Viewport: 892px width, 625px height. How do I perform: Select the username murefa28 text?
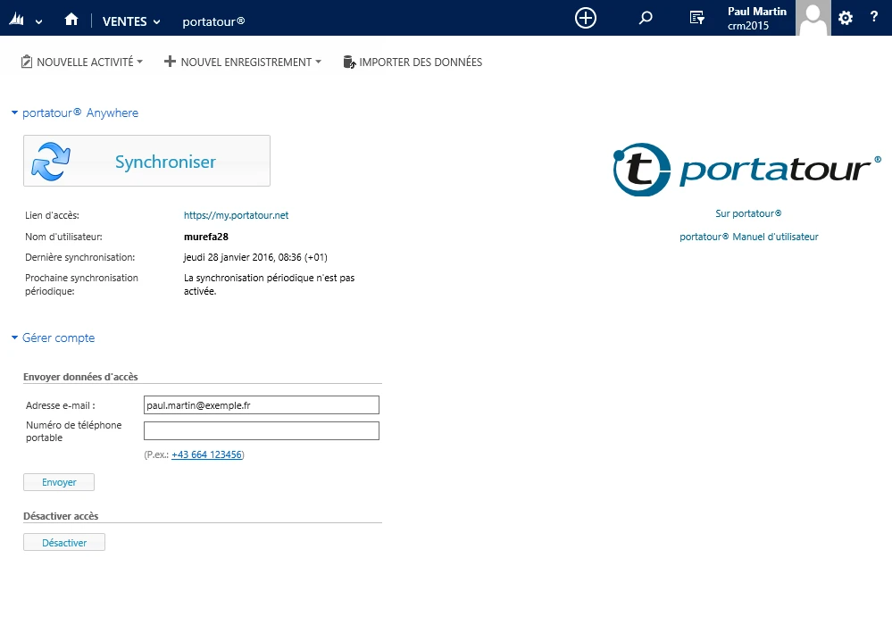point(206,237)
